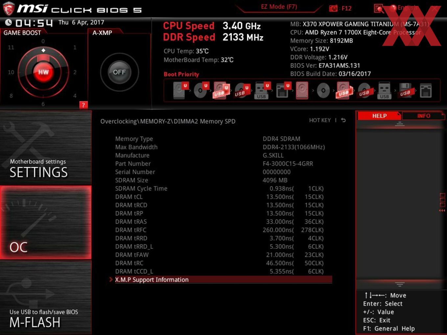Select the legacy USB hard disk boot device
This screenshot has height=335, width=447.
click(344, 90)
